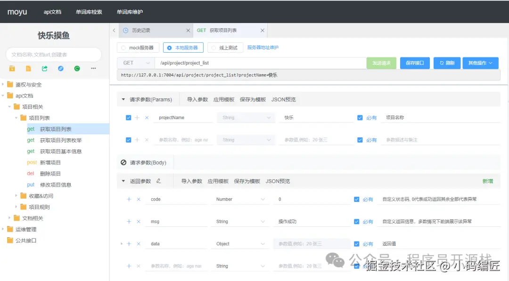This screenshot has height=281, width=509.
Task: Select the 线上测试 radio option
Action: 225,48
